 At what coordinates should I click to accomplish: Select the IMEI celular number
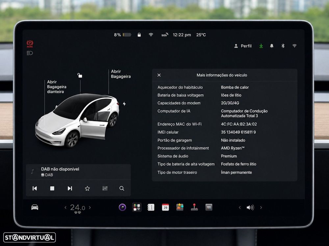pos(238,132)
